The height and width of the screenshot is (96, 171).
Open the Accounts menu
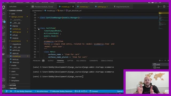point(3,80)
